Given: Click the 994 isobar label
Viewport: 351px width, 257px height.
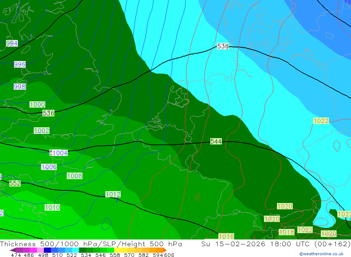Looking at the screenshot, I should 12,43.
